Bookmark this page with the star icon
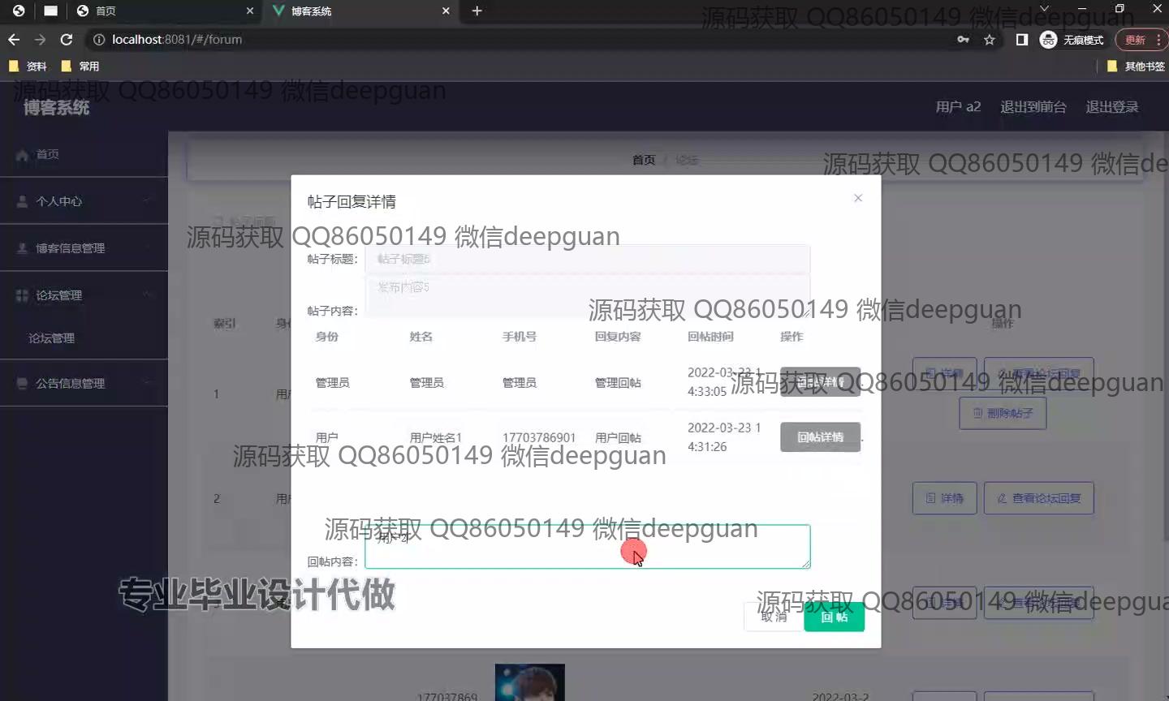This screenshot has width=1169, height=701. point(990,40)
